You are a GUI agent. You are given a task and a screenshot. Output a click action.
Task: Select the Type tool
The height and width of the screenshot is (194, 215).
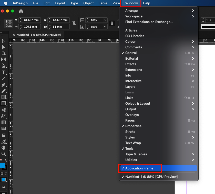click(4, 72)
